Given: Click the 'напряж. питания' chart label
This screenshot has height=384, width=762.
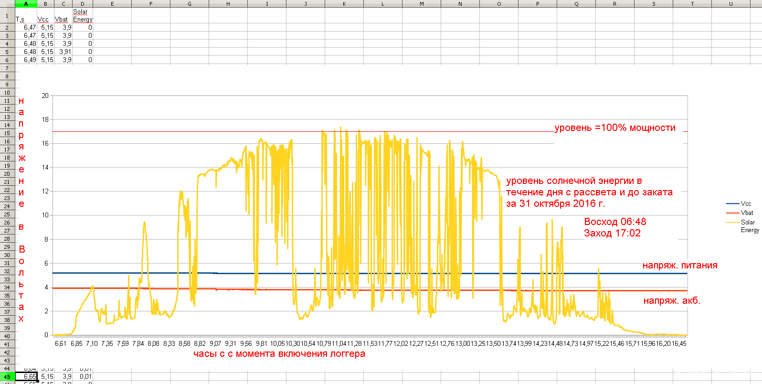Looking at the screenshot, I should click(x=679, y=265).
